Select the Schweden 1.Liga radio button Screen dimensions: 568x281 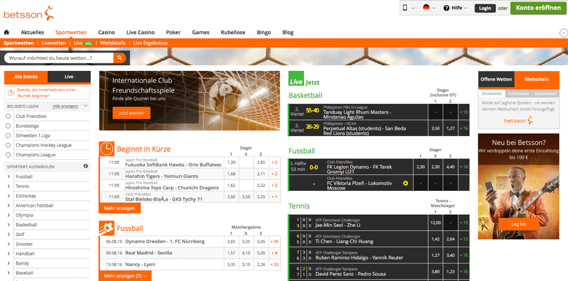click(9, 135)
